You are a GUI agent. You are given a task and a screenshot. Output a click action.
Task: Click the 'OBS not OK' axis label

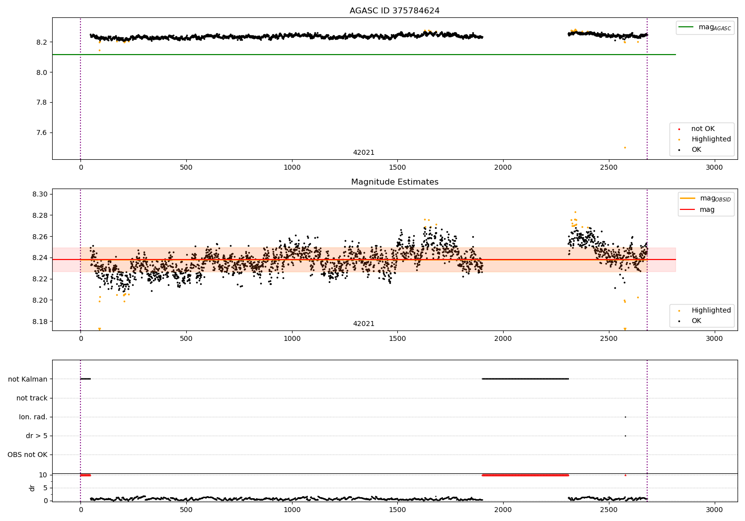(x=27, y=455)
